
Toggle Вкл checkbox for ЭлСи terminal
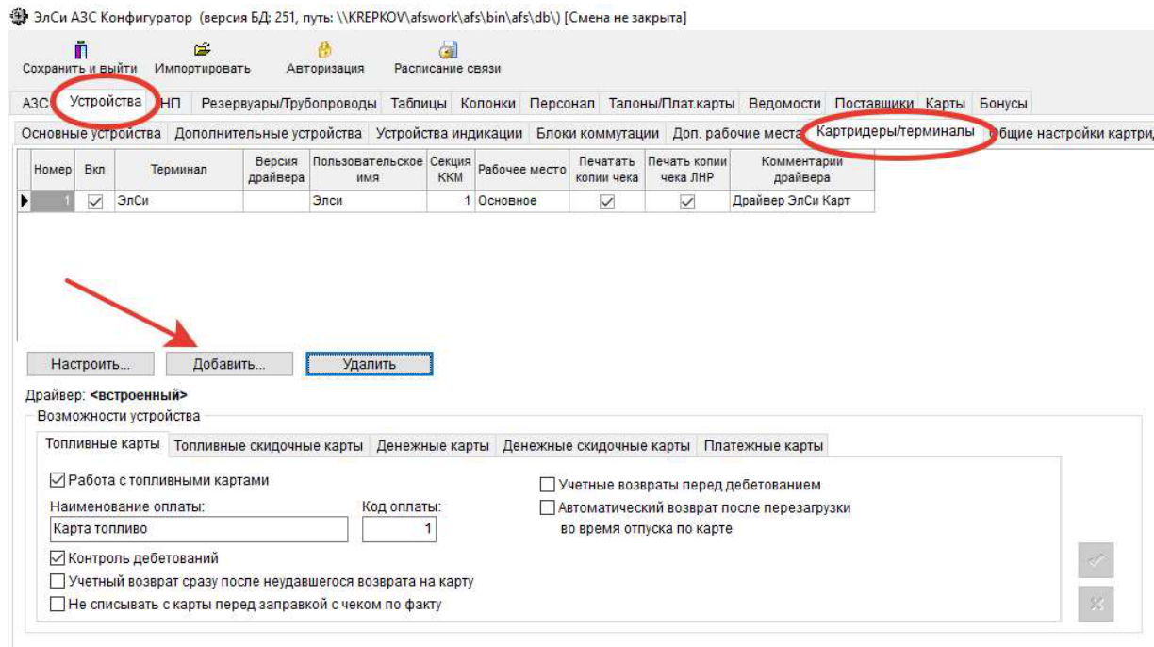tap(94, 201)
